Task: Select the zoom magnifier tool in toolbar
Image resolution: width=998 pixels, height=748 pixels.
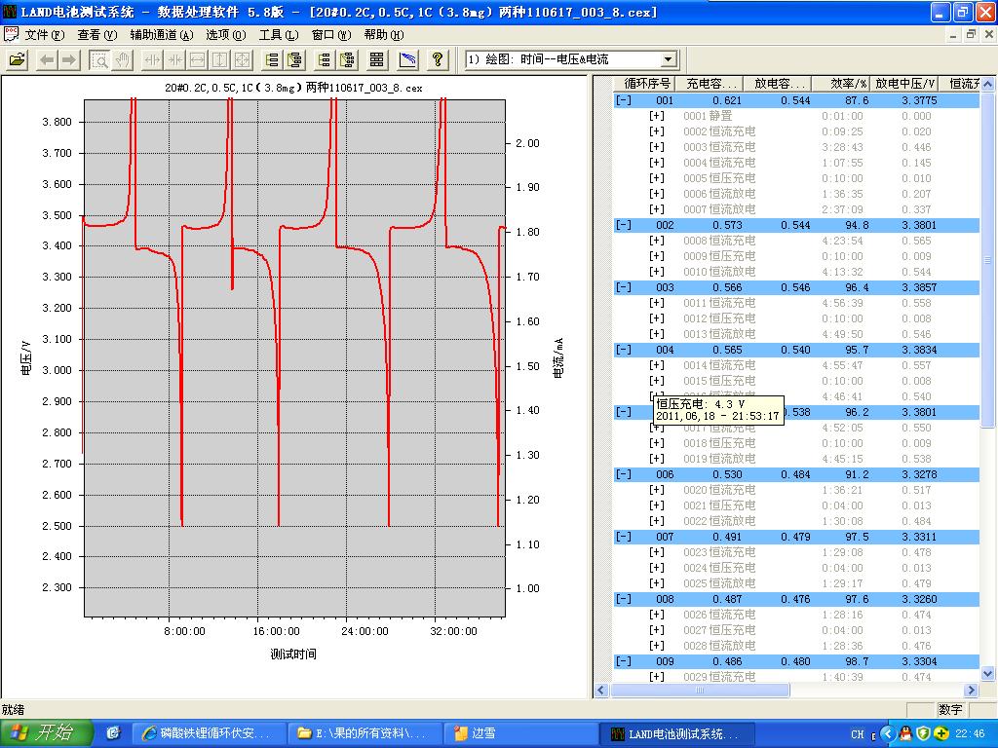Action: [99, 59]
